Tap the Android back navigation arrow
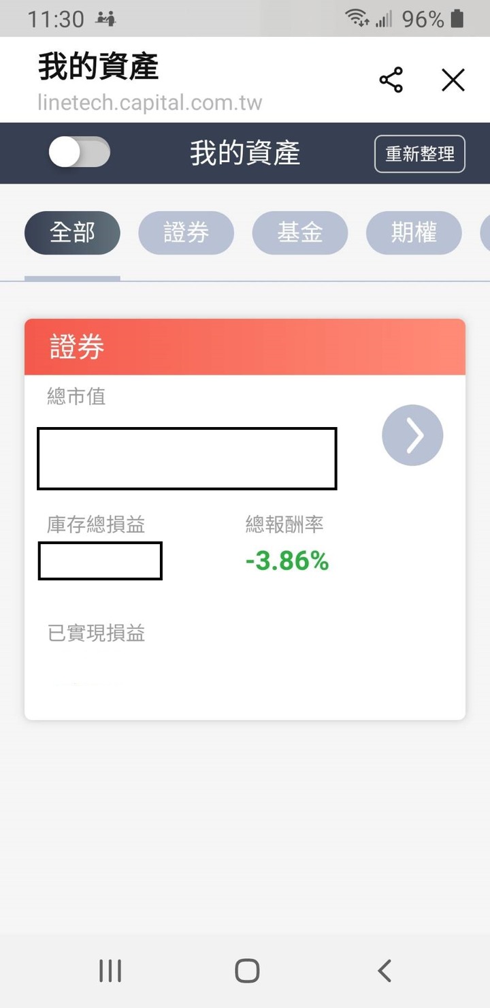The height and width of the screenshot is (1008, 490). pyautogui.click(x=385, y=971)
